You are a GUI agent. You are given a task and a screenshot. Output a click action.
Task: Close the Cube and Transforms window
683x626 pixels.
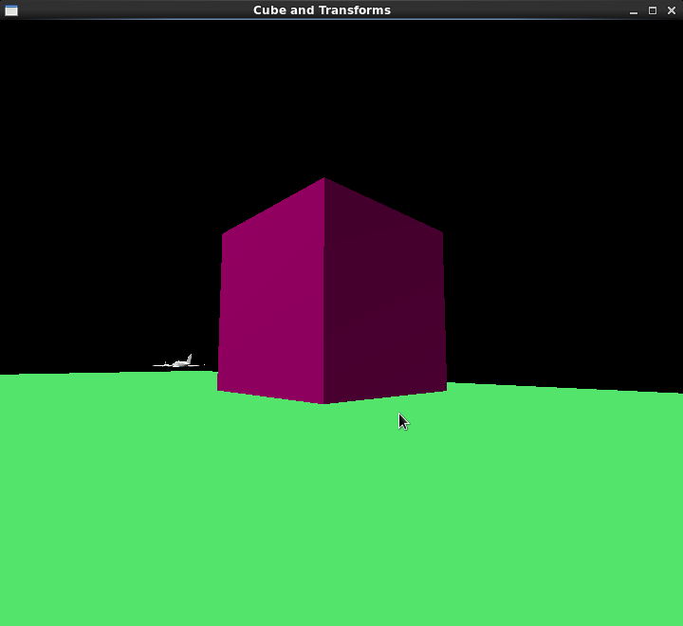[672, 10]
